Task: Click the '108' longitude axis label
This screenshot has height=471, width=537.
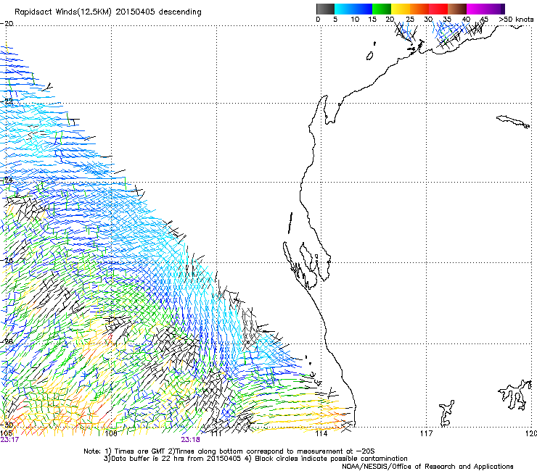Action: tap(111, 433)
